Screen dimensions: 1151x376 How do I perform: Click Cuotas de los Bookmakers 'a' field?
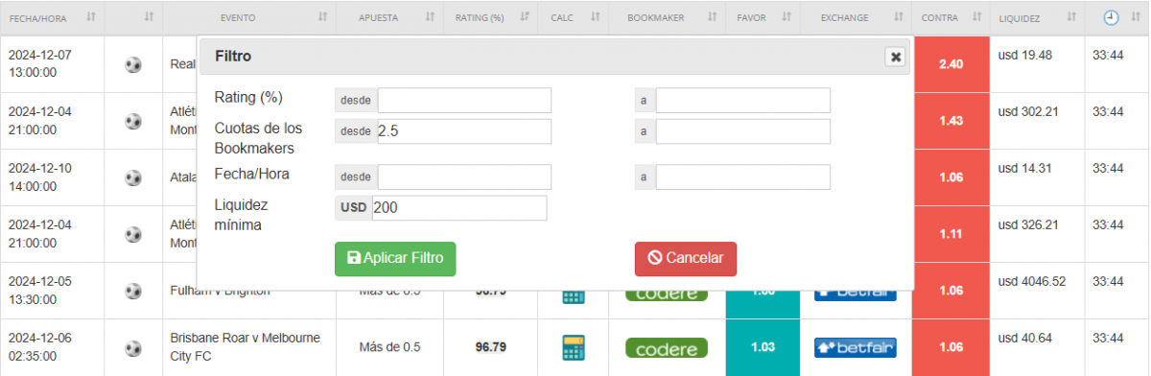tap(743, 131)
